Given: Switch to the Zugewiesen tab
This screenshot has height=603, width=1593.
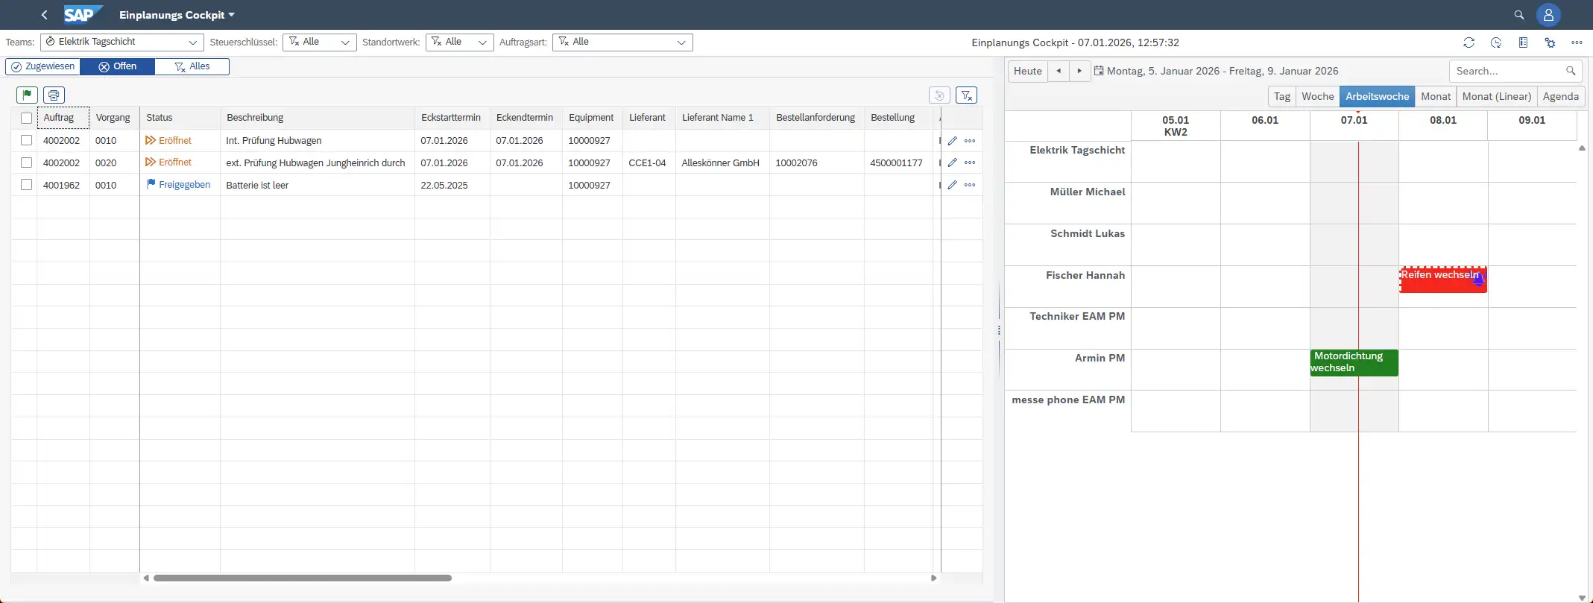Looking at the screenshot, I should coord(43,66).
